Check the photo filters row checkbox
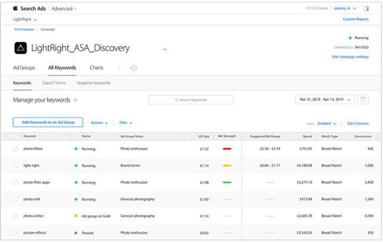383x242 pixels. (15, 149)
